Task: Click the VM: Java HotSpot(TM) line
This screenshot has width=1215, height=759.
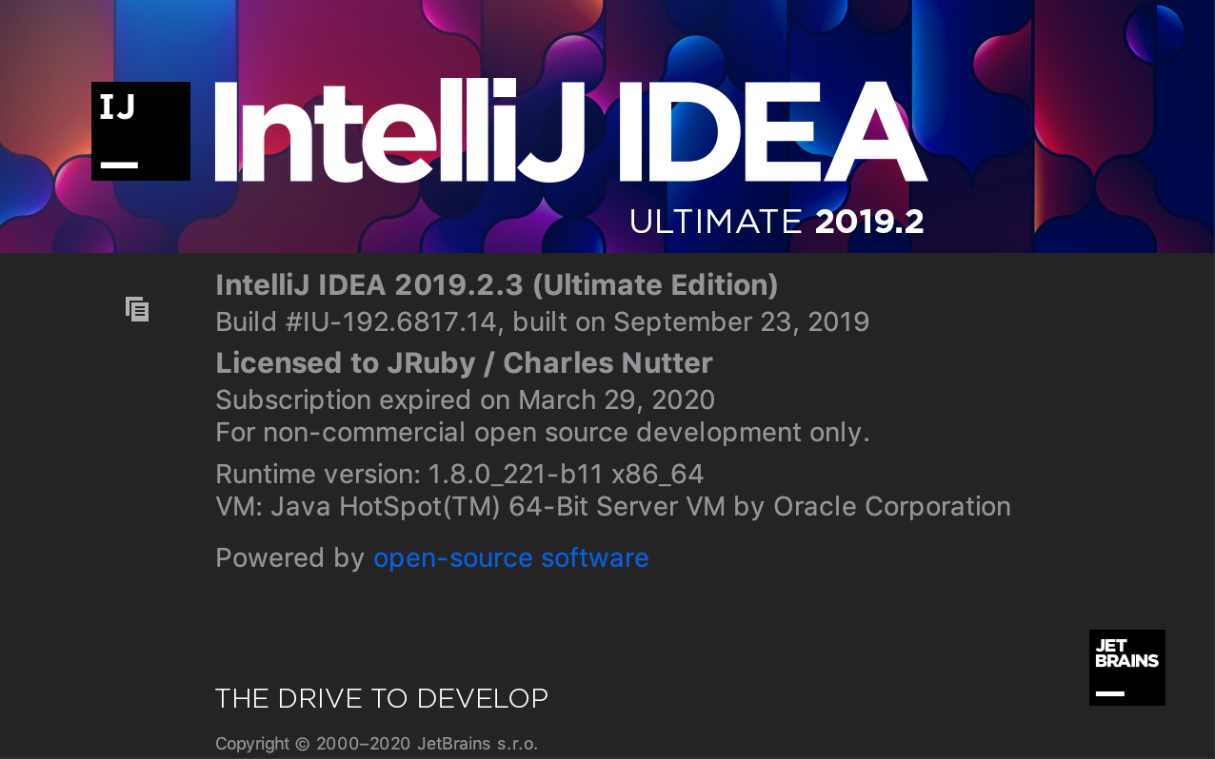Action: pos(613,506)
